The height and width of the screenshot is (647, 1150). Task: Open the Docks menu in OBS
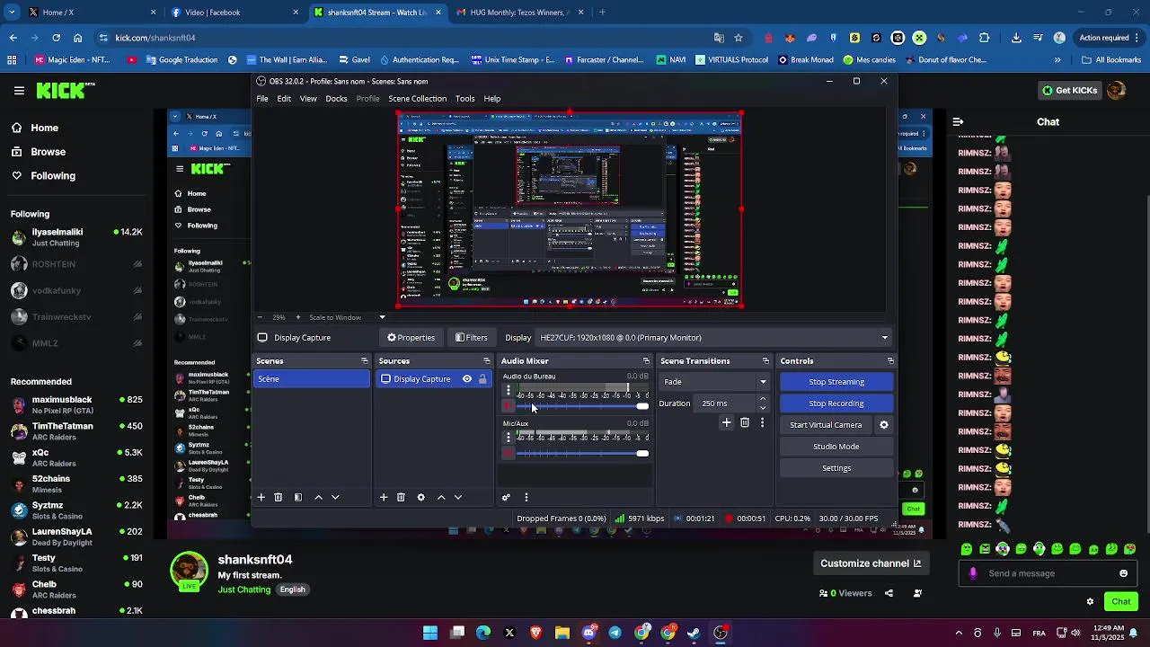pos(336,99)
